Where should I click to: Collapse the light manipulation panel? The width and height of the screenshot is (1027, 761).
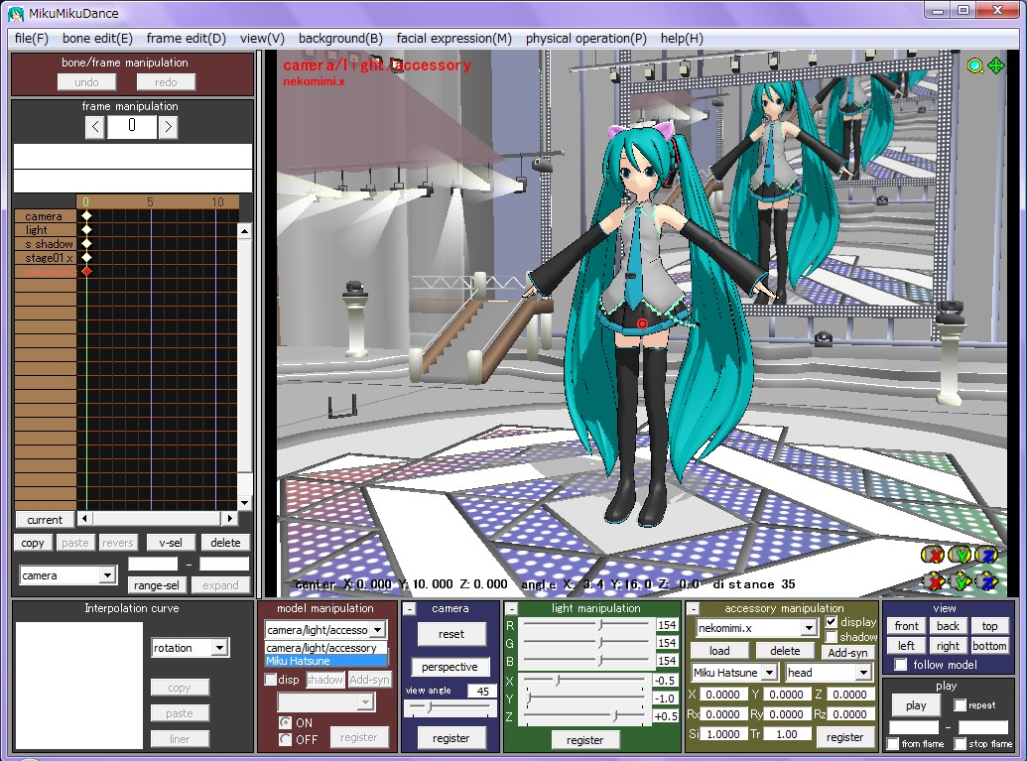512,608
